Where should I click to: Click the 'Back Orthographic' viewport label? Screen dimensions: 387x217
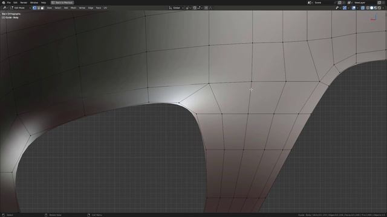pyautogui.click(x=11, y=14)
